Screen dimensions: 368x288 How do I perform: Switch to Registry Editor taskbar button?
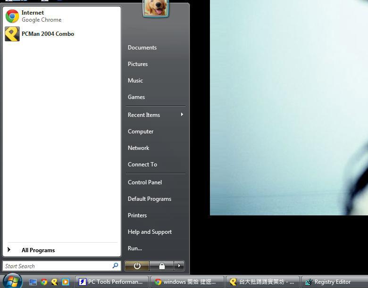tap(335, 282)
